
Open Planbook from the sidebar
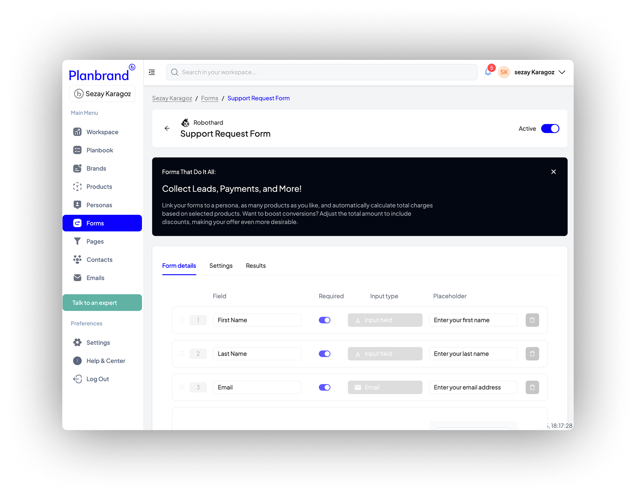(x=99, y=150)
